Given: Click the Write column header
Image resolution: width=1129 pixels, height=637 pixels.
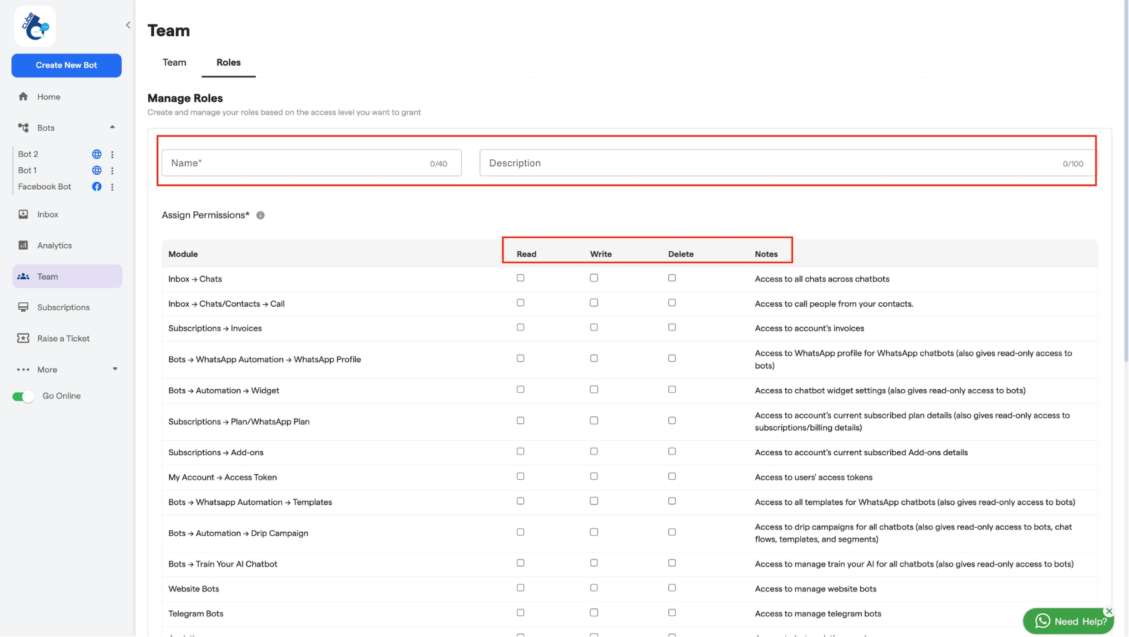Looking at the screenshot, I should [601, 254].
